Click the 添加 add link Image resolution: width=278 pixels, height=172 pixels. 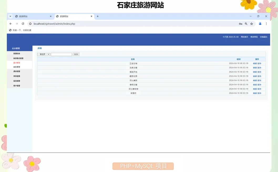39,48
